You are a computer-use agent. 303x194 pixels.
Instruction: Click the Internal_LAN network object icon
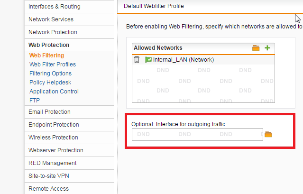148,60
